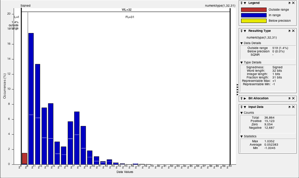This screenshot has height=178, width=299.
Task: Click the blue bar at about 13 percent
Action: coord(38,114)
